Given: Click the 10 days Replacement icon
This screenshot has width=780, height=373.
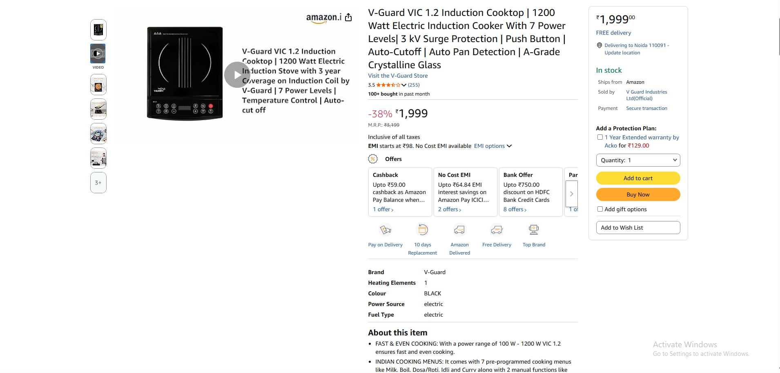Looking at the screenshot, I should [x=423, y=230].
